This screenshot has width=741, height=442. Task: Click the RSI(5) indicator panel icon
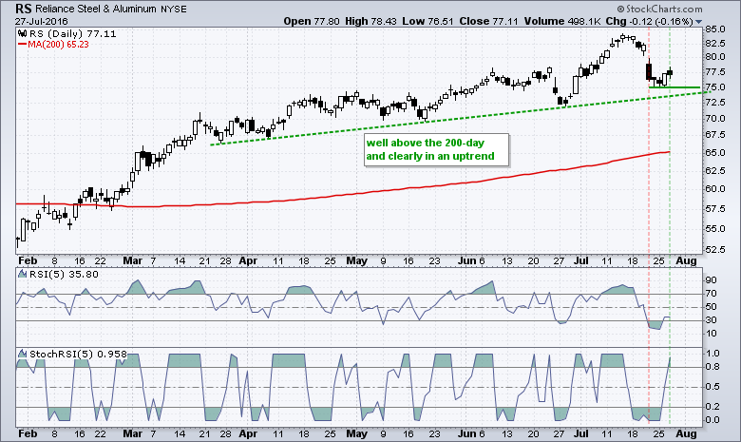coord(22,274)
